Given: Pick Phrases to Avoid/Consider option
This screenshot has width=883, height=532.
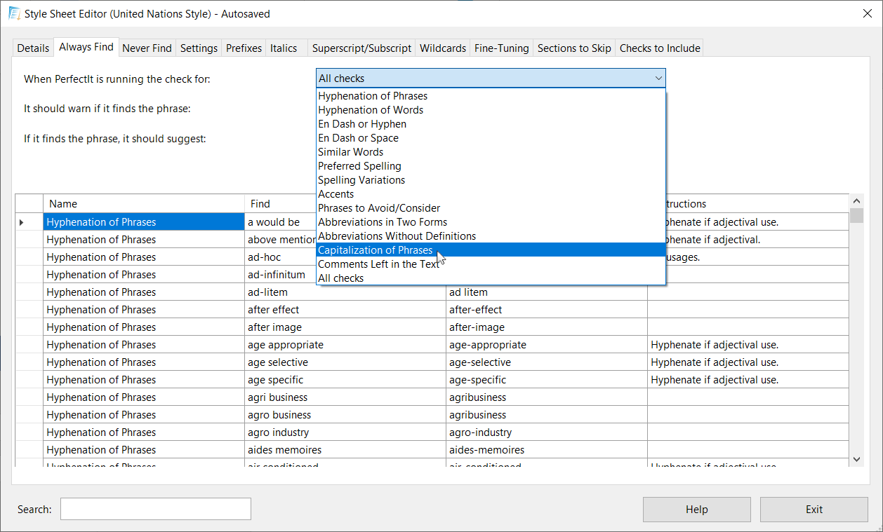Looking at the screenshot, I should coord(379,208).
